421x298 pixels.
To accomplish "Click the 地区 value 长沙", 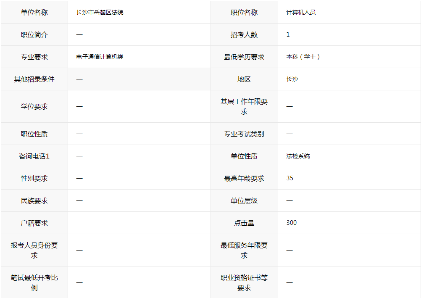I will point(292,79).
